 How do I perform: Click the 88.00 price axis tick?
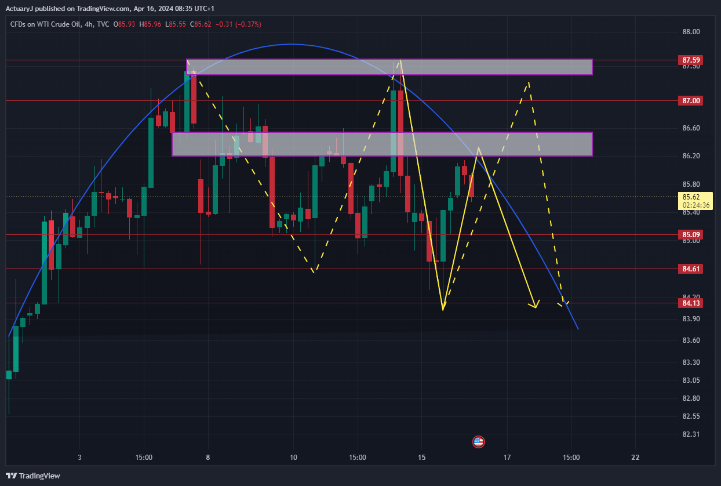tap(691, 32)
